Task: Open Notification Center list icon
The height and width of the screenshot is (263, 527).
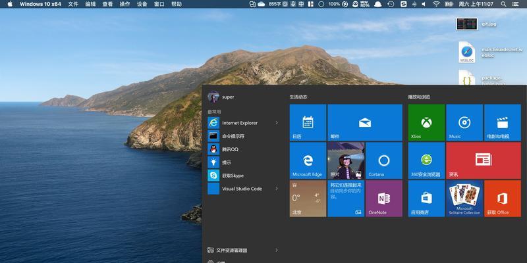Action: pyautogui.click(x=516, y=4)
